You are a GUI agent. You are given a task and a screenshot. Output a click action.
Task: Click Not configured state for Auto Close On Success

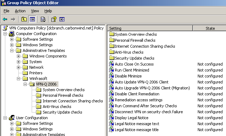(210, 64)
